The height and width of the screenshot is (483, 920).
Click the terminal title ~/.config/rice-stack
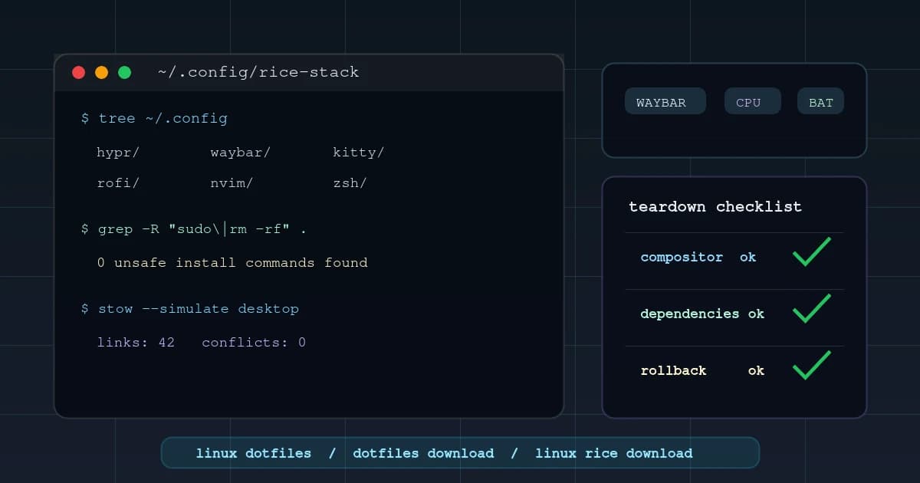click(258, 73)
